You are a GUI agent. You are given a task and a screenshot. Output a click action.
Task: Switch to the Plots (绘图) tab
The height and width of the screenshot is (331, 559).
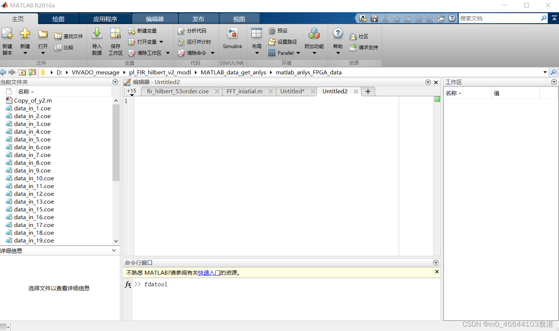(58, 19)
